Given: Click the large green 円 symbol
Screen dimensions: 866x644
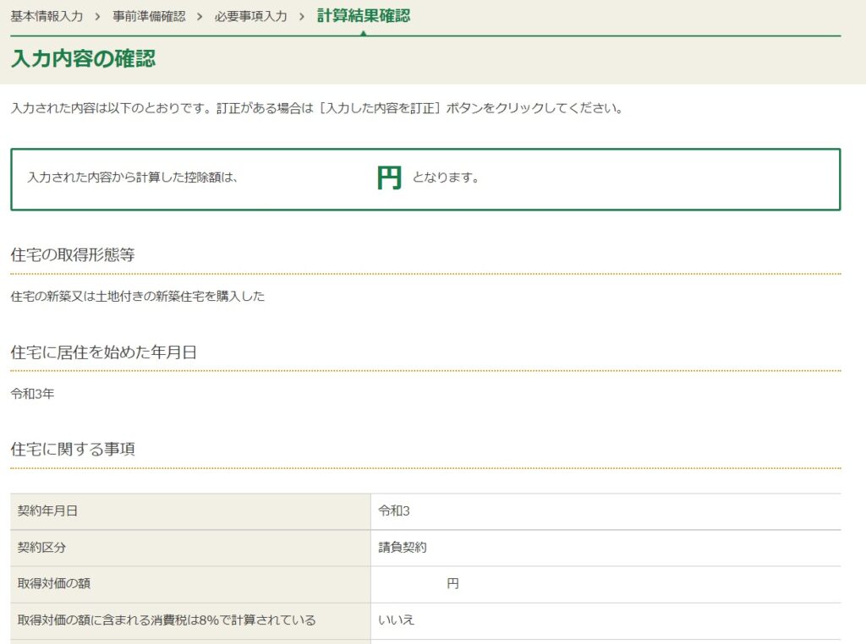Looking at the screenshot, I should pos(389,177).
